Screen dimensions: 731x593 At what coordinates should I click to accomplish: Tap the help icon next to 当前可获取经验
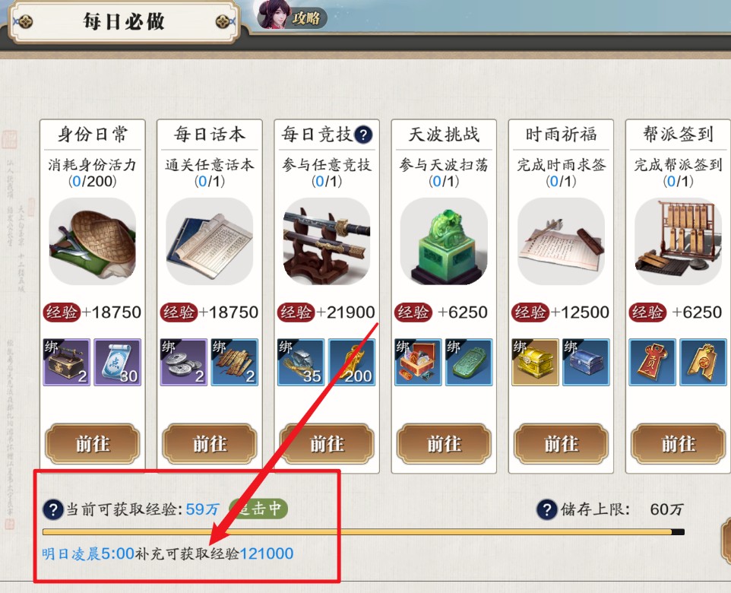pos(53,509)
